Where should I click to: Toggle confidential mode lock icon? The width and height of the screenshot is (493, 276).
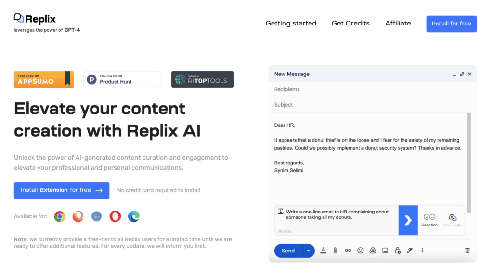tap(397, 251)
